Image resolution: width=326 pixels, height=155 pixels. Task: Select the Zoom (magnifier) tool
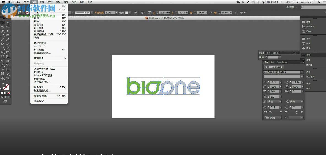(x=8, y=78)
